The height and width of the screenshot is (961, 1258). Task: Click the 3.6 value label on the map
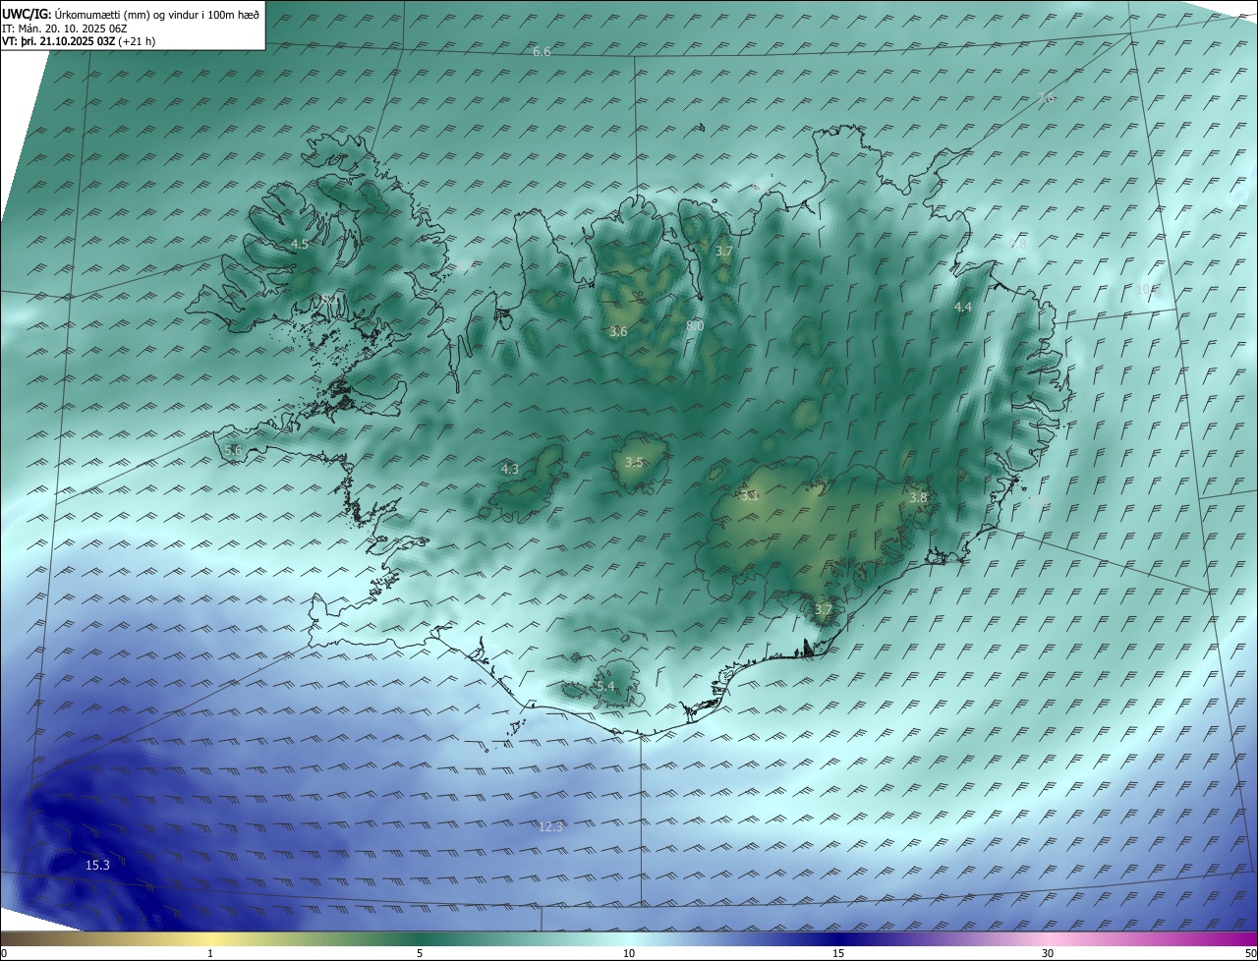pos(618,332)
